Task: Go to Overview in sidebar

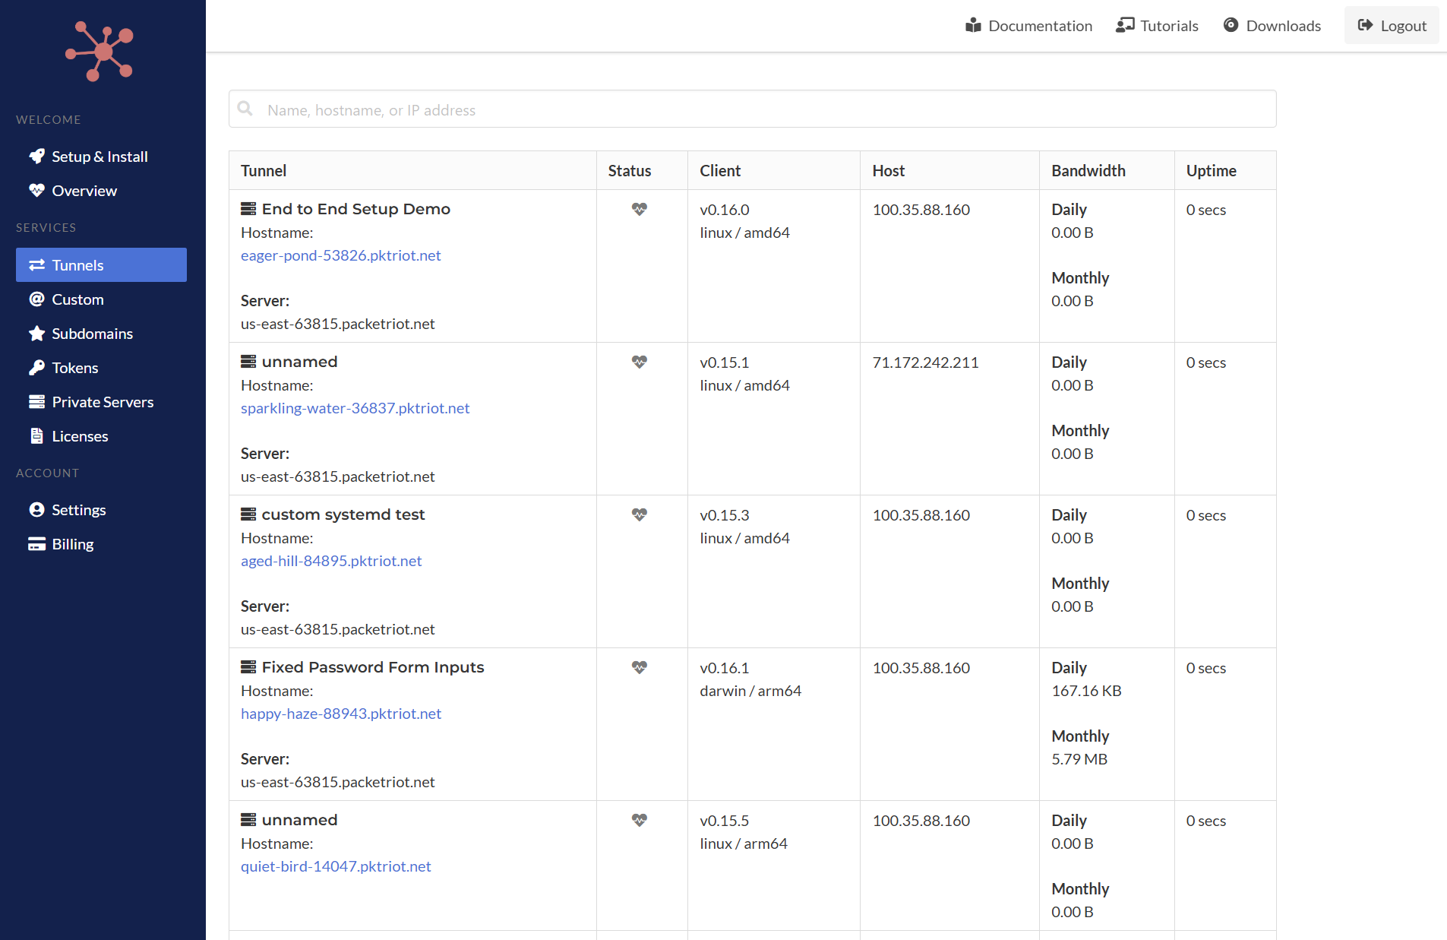Action: [x=84, y=191]
